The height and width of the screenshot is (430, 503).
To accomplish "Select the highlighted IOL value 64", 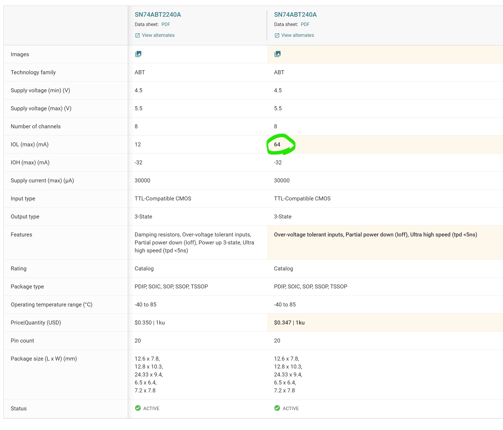I will click(x=277, y=144).
